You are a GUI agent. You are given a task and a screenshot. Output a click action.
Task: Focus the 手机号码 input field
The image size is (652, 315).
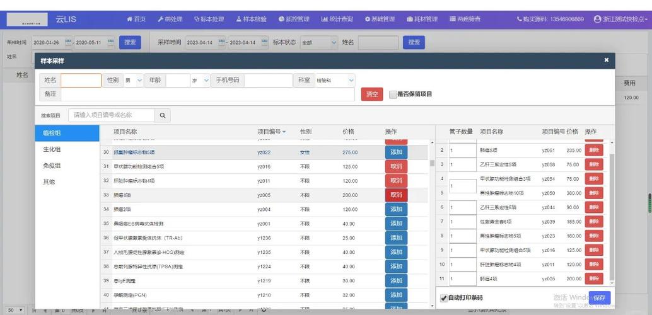(x=269, y=81)
